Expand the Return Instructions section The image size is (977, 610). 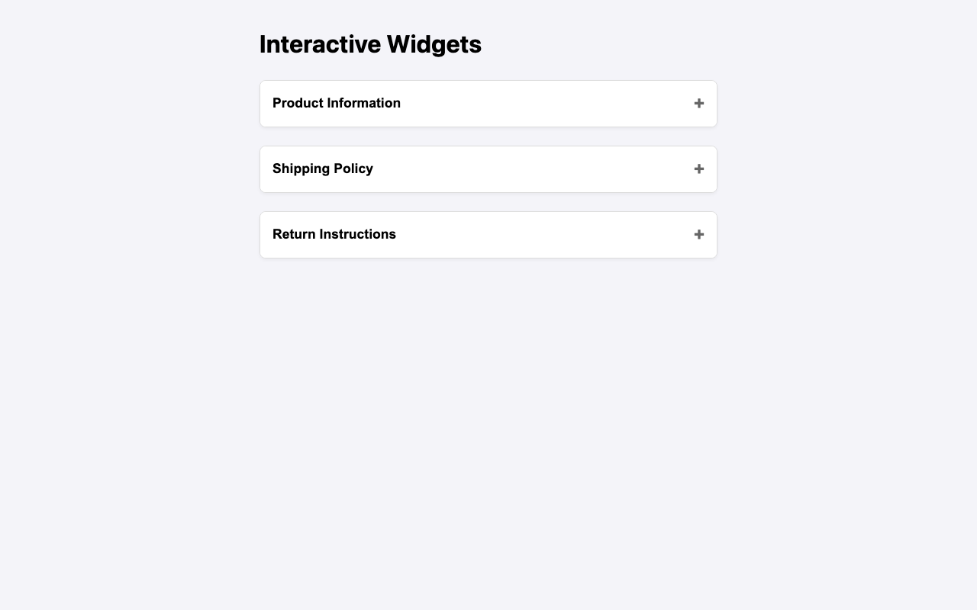pos(488,234)
